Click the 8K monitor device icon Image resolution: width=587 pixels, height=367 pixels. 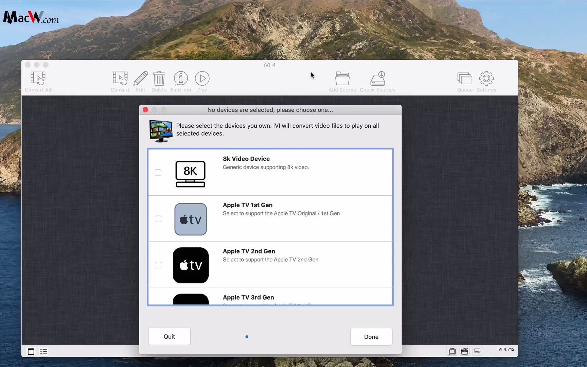coord(190,174)
